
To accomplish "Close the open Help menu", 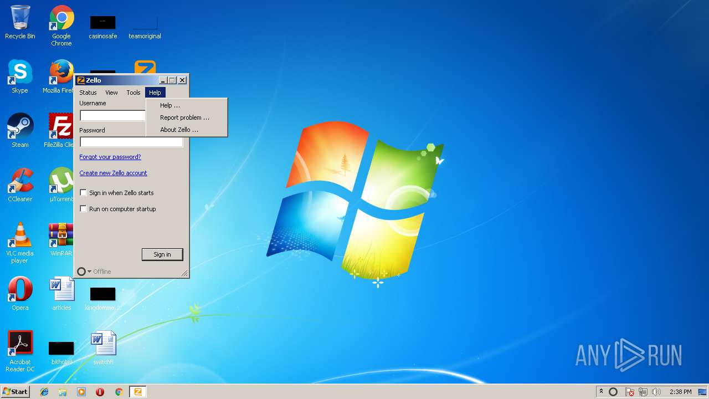I will [155, 93].
